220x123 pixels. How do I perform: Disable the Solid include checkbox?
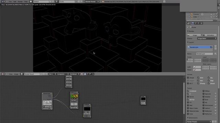click(x=198, y=78)
